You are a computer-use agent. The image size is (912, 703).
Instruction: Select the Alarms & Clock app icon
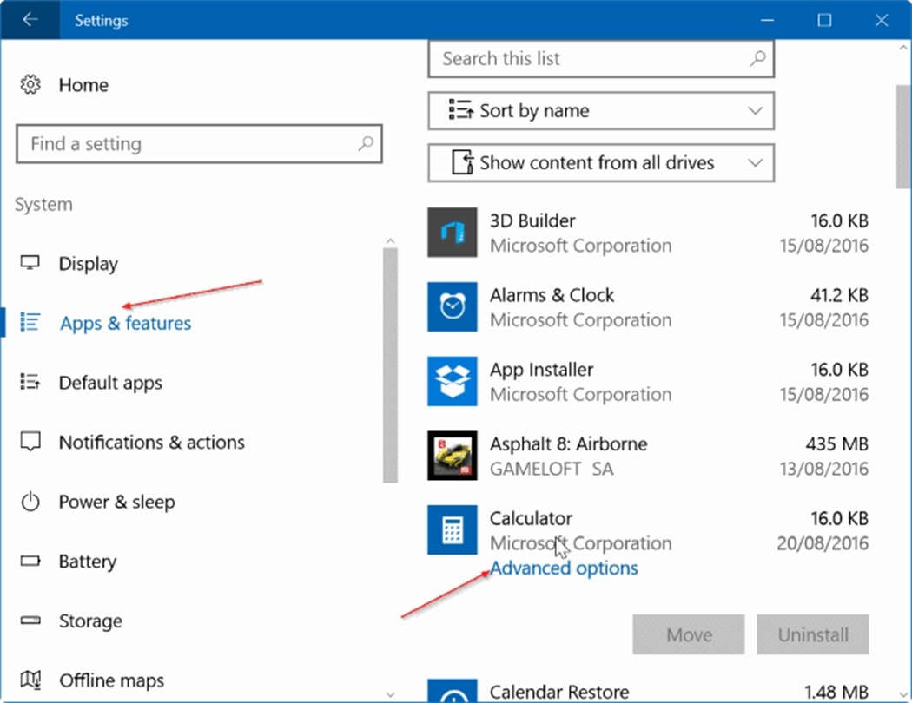point(453,307)
